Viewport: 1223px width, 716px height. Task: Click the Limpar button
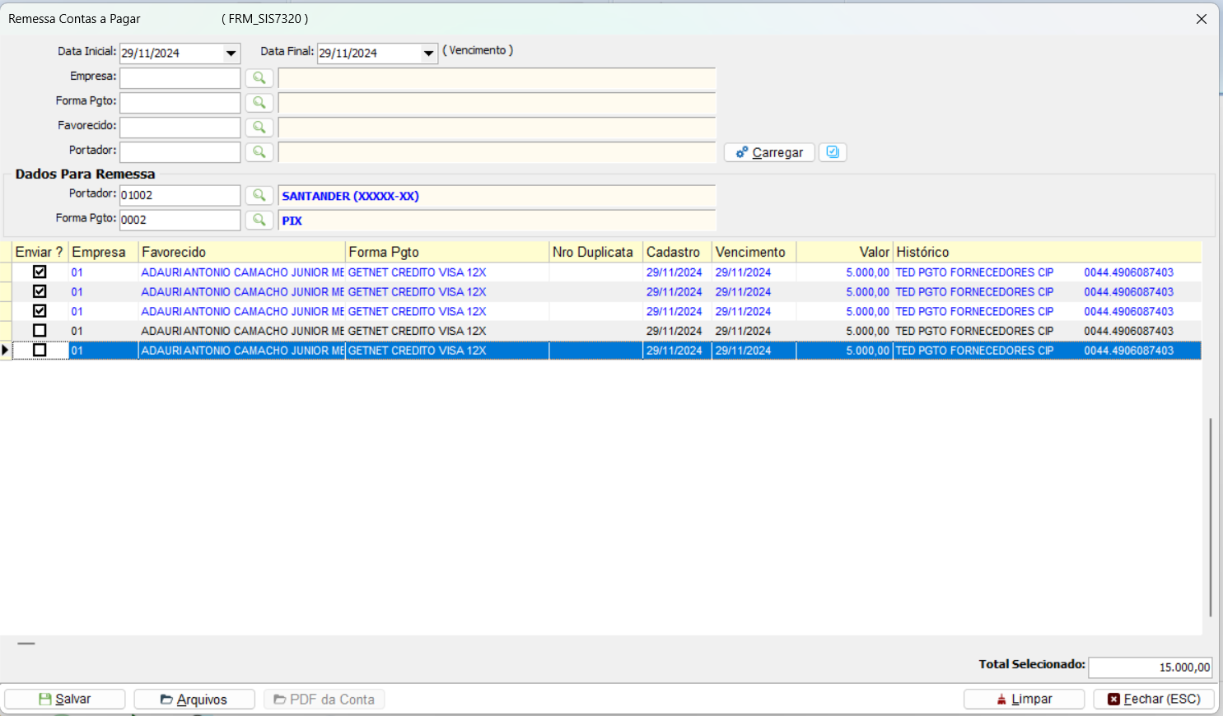1024,699
